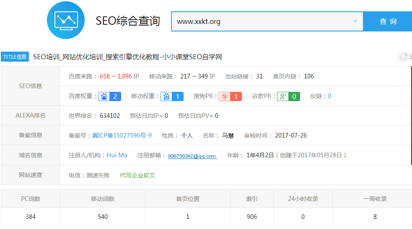Viewport: 412px width, 229px height.
Task: Select the review date 2017-07-26
Action: coord(291,135)
